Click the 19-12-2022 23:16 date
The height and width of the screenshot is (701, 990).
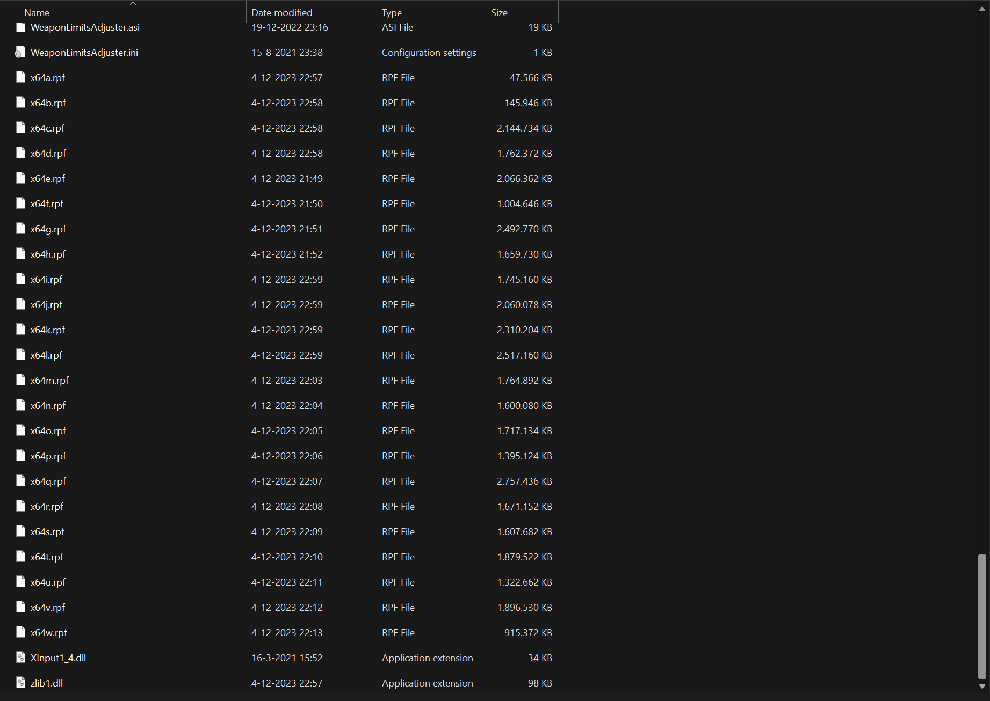click(290, 27)
